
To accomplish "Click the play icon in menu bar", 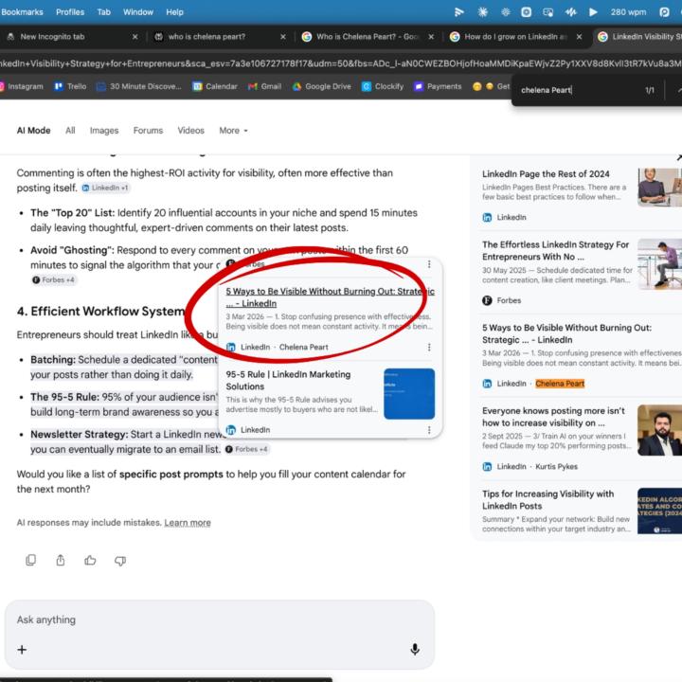I will 593,12.
